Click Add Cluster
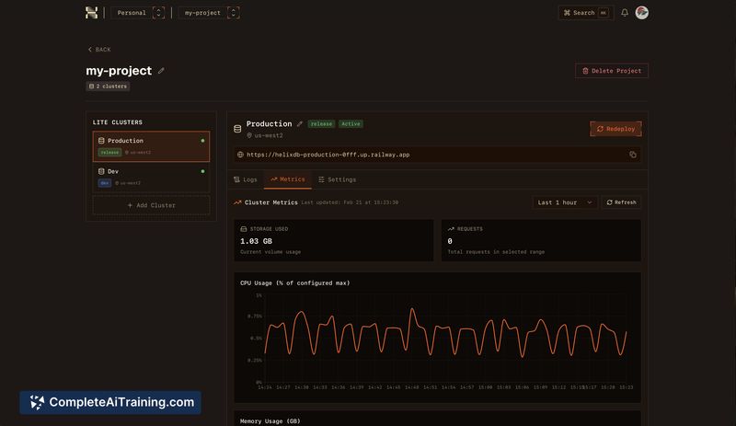Viewport: 736px width, 426px height. [151, 205]
